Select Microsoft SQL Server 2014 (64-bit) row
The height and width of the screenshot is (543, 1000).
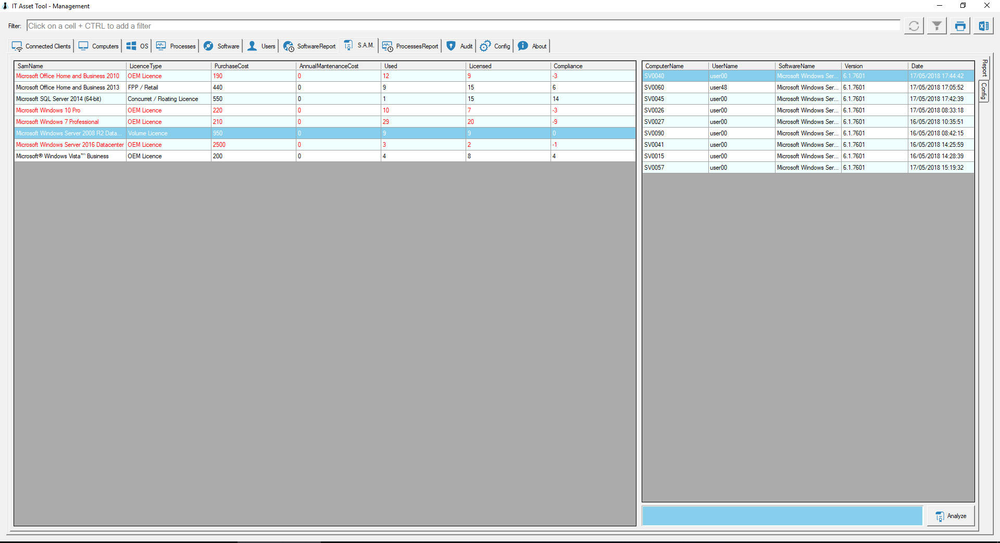pos(325,99)
